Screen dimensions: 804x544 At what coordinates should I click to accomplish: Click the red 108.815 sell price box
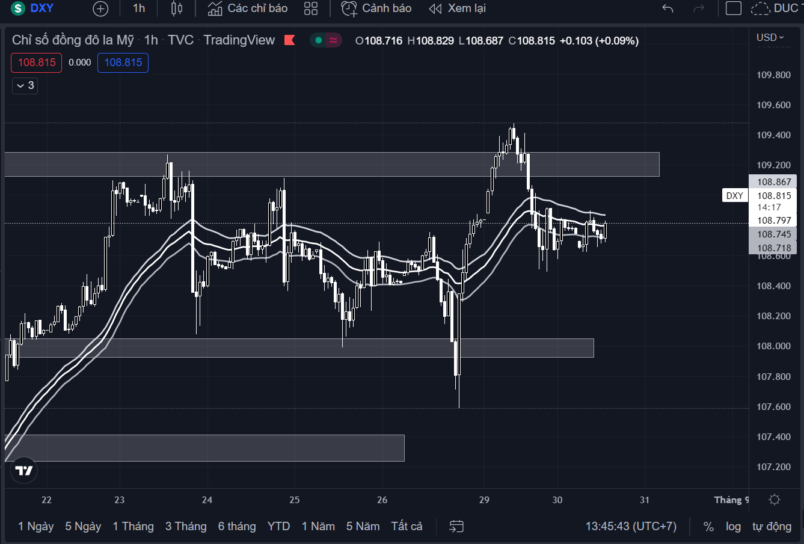[37, 63]
